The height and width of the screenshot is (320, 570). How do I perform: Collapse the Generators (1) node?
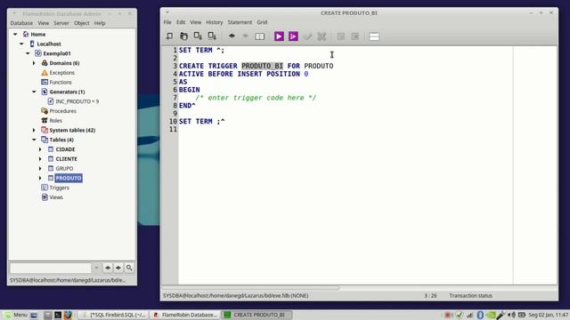[x=34, y=92]
